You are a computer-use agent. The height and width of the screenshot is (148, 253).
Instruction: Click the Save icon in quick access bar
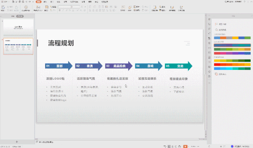pyautogui.click(x=13, y=2)
